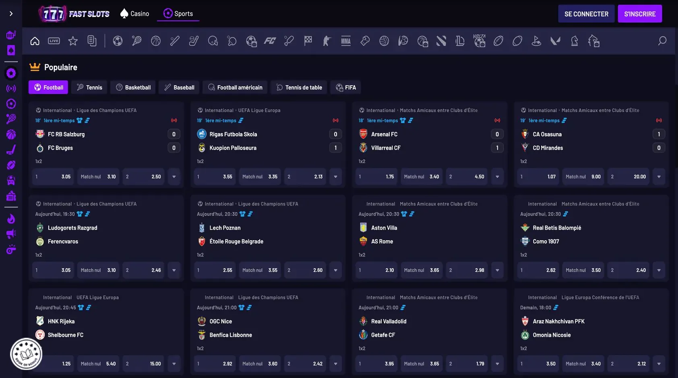Viewport: 678px width, 378px height.
Task: Select the Basketball popular filter
Action: (x=133, y=87)
